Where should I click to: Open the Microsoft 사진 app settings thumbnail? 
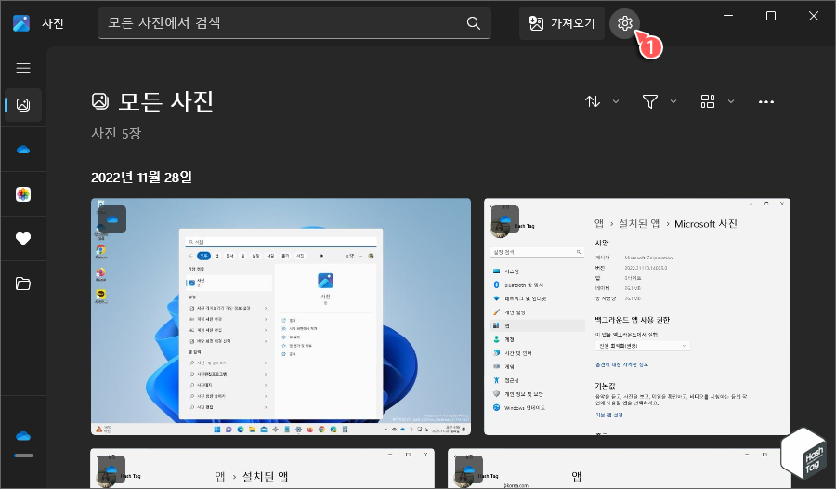tap(637, 317)
